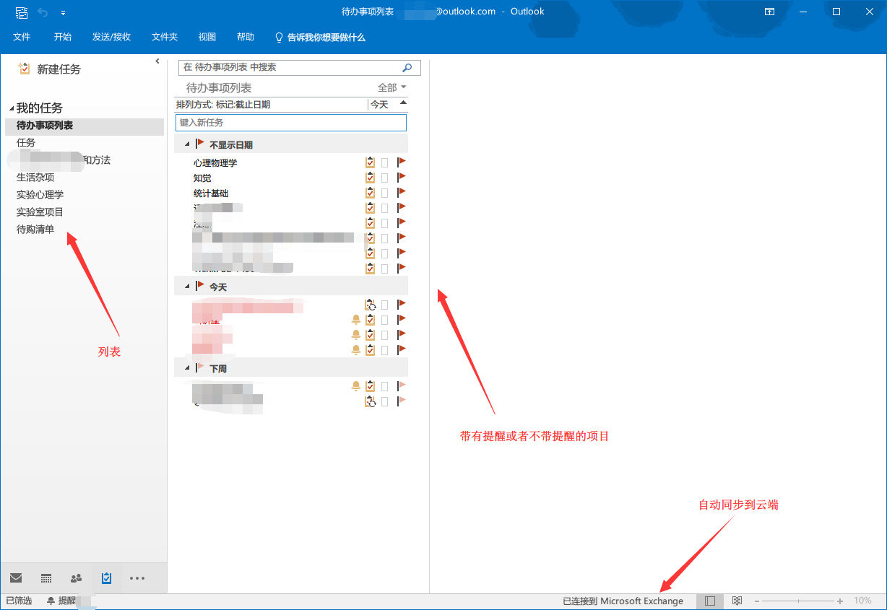Open more navigation options (three dots)
The height and width of the screenshot is (610, 887).
click(137, 578)
